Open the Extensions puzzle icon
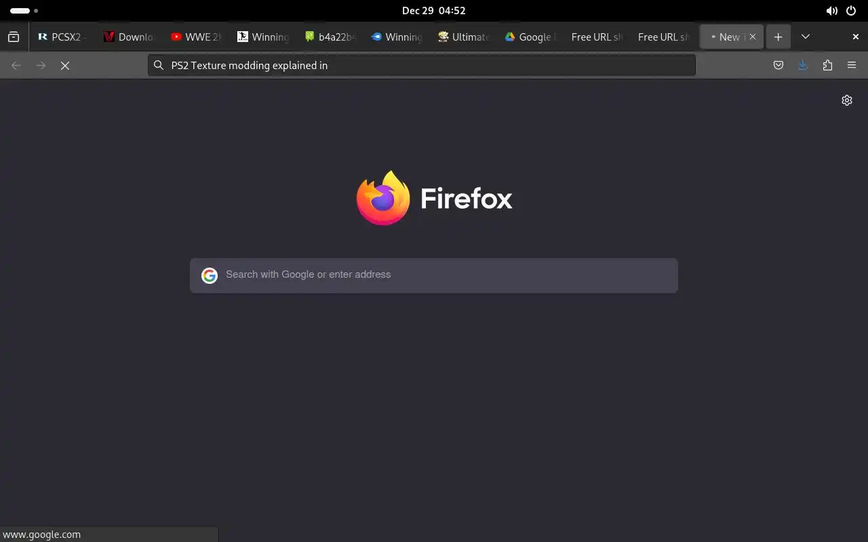Screen dimensions: 868x542 (x=827, y=66)
